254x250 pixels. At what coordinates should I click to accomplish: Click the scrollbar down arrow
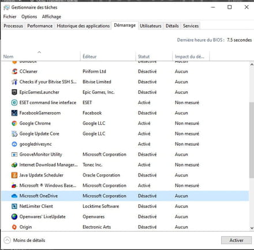252,228
